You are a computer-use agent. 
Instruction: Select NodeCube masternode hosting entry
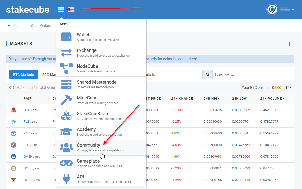[101, 69]
